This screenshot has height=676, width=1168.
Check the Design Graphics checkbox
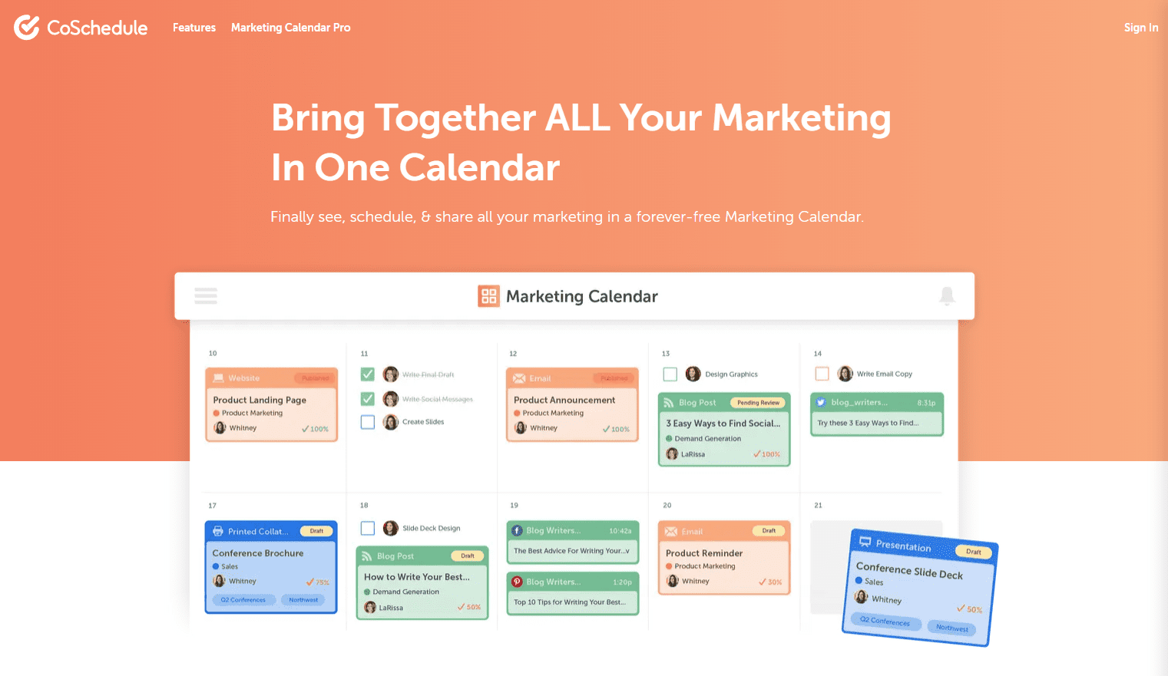point(670,374)
